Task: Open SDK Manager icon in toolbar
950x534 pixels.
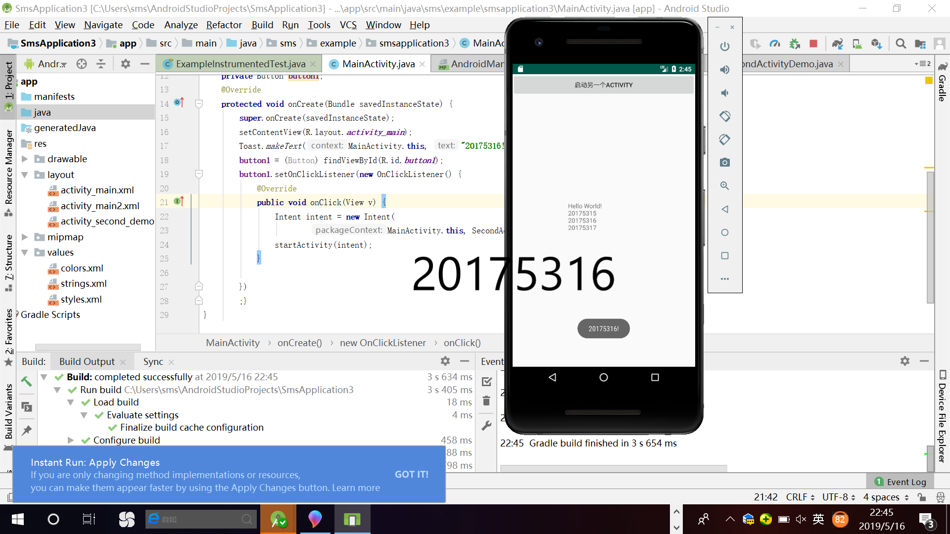Action: (x=877, y=44)
